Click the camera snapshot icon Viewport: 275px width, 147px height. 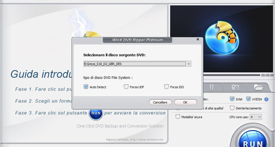tap(235, 87)
